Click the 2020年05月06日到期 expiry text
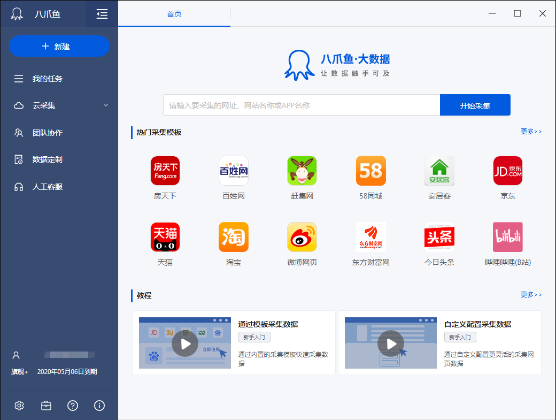Screen dimensions: 556x420 click(67, 372)
